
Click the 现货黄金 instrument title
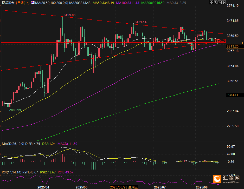tap(8, 3)
